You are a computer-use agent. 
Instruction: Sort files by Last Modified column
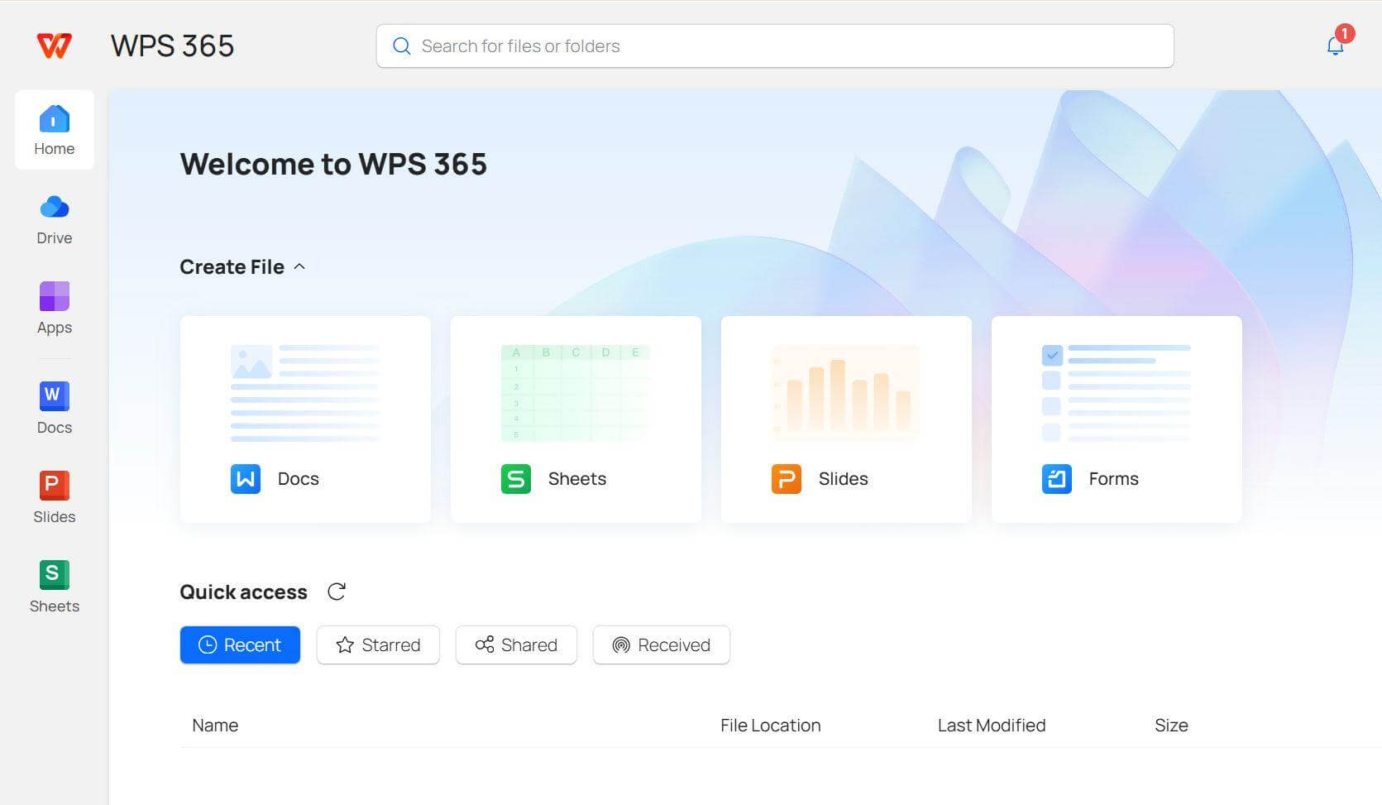[x=991, y=725]
